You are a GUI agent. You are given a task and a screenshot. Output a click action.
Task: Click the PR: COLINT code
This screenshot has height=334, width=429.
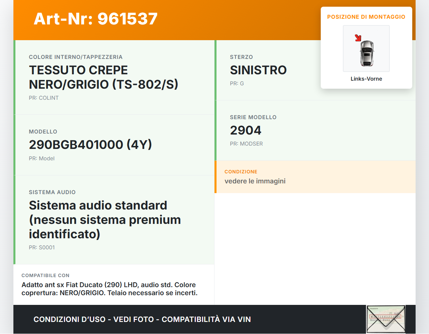coord(44,98)
